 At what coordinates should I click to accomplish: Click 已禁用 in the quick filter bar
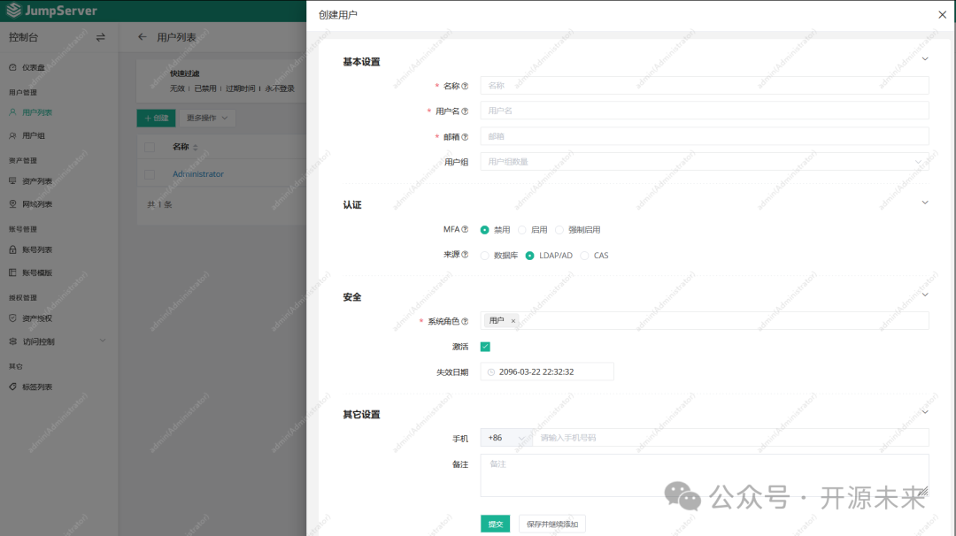(x=205, y=88)
